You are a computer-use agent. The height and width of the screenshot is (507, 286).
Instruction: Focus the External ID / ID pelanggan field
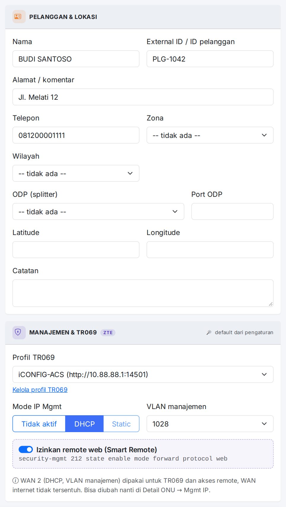[x=210, y=59]
